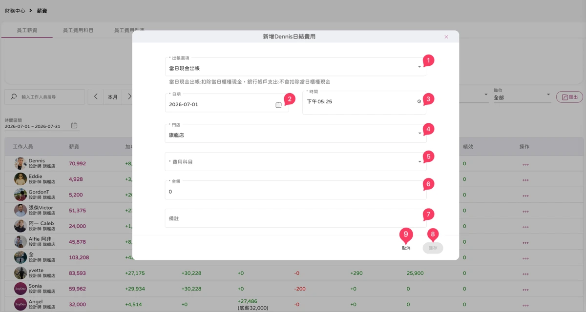
Task: Click the 工作人員 column header
Action: coord(23,147)
